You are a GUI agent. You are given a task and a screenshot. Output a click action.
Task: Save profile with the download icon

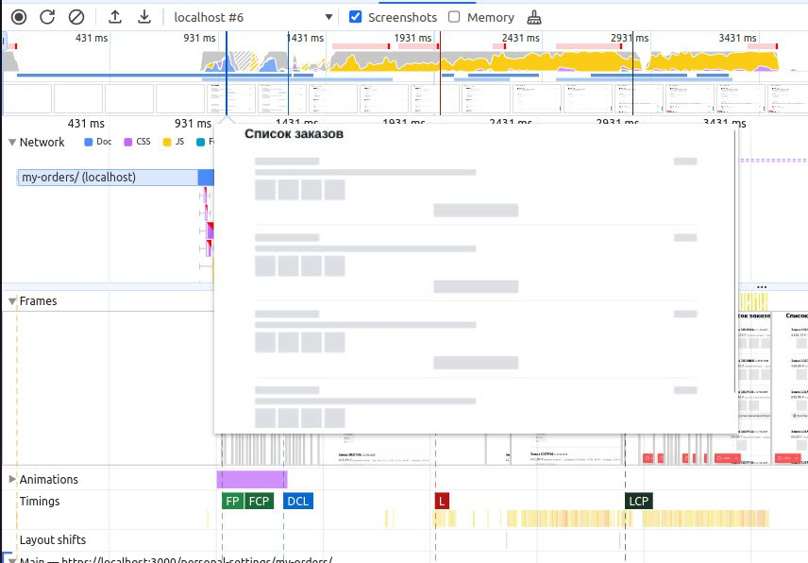coord(144,17)
